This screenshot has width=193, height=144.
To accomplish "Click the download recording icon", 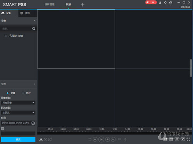I will point(41,139).
